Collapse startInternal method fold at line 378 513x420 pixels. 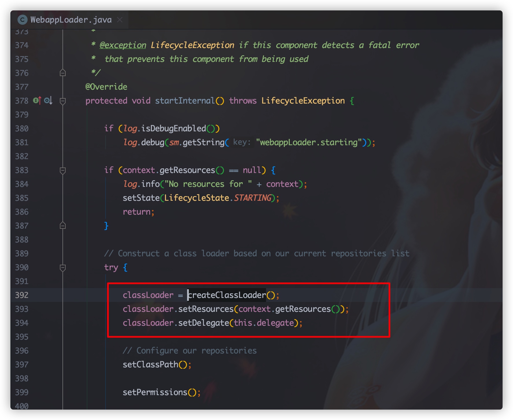[63, 101]
